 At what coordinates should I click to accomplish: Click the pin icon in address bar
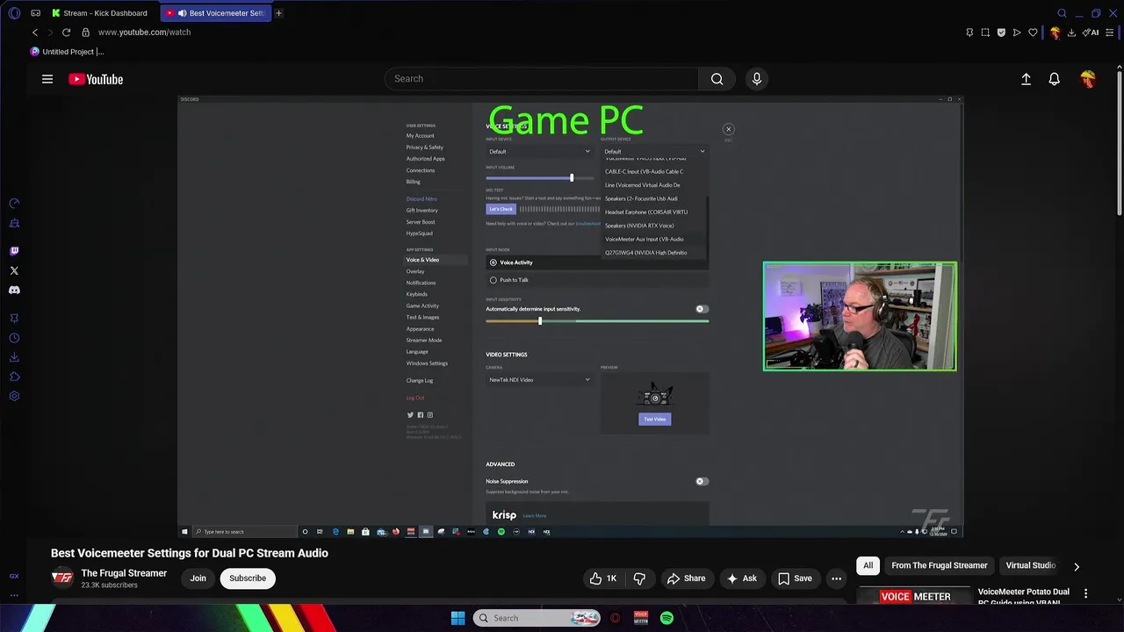pyautogui.click(x=969, y=32)
